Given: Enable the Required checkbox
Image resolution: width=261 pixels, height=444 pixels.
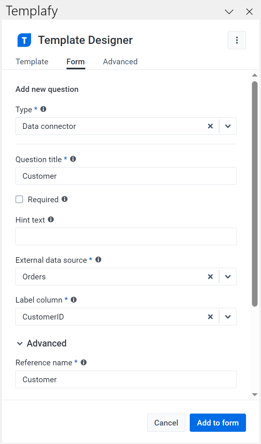Looking at the screenshot, I should (x=19, y=199).
